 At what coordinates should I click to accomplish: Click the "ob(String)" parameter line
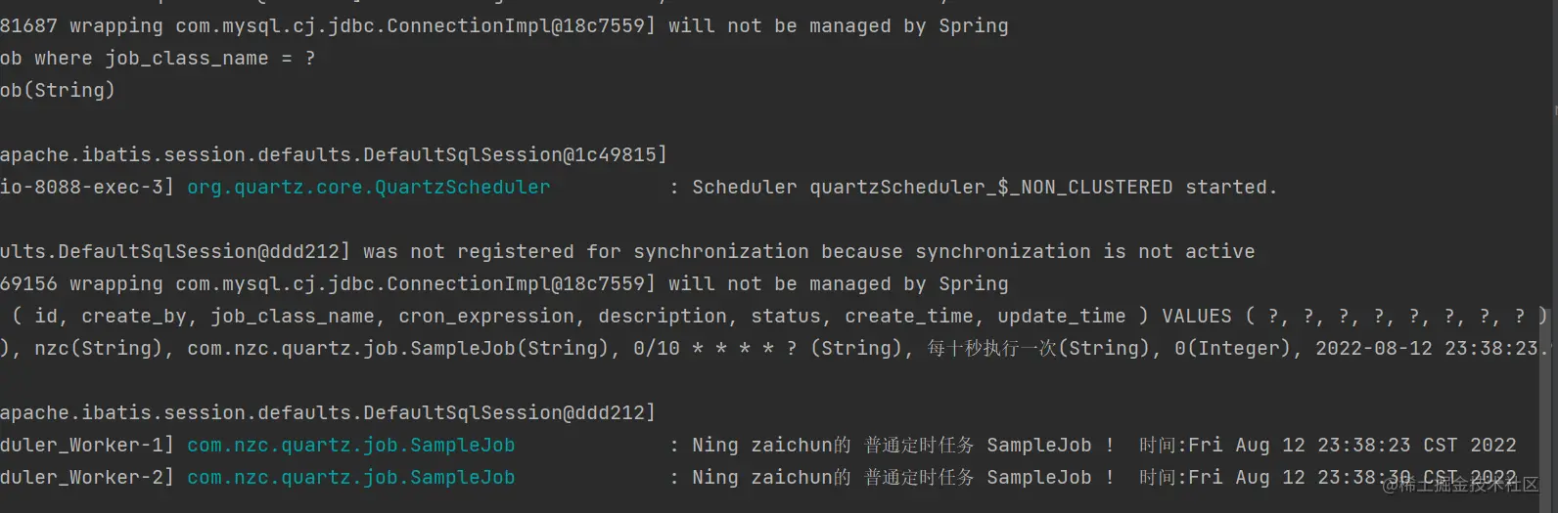pyautogui.click(x=58, y=90)
